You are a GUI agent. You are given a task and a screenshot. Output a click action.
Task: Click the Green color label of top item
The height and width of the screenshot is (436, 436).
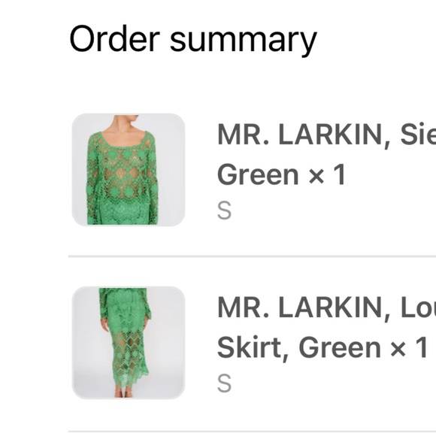(258, 174)
